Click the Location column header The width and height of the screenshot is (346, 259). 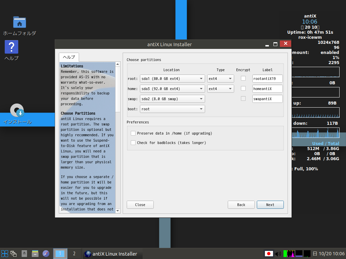click(x=171, y=70)
